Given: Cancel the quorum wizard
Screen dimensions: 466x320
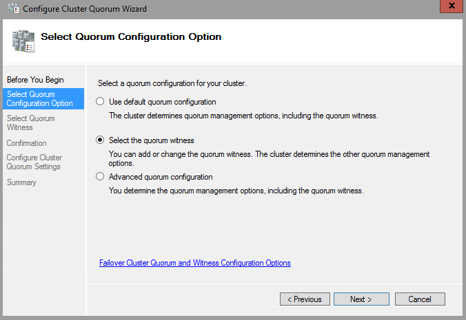Looking at the screenshot, I should click(x=419, y=299).
